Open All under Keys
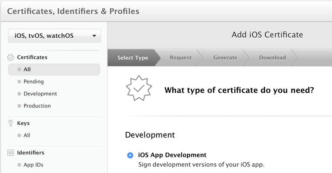Viewport: 332px width, 173px height. pyautogui.click(x=27, y=135)
